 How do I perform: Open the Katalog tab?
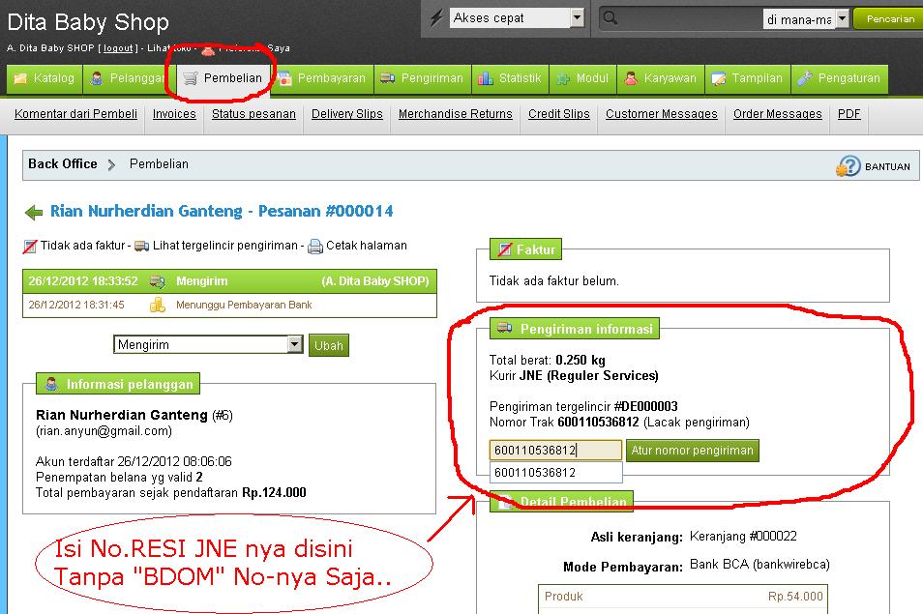click(45, 79)
